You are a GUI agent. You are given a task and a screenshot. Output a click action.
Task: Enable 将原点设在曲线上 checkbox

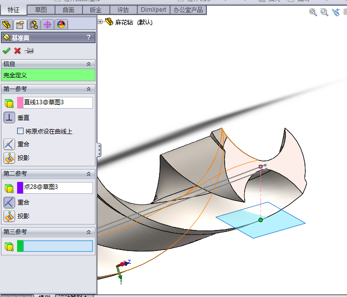coord(21,131)
